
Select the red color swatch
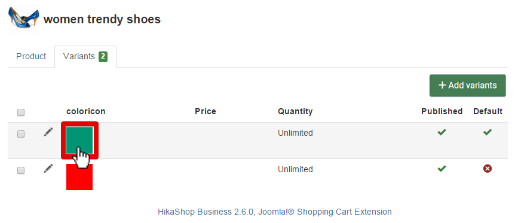79,177
